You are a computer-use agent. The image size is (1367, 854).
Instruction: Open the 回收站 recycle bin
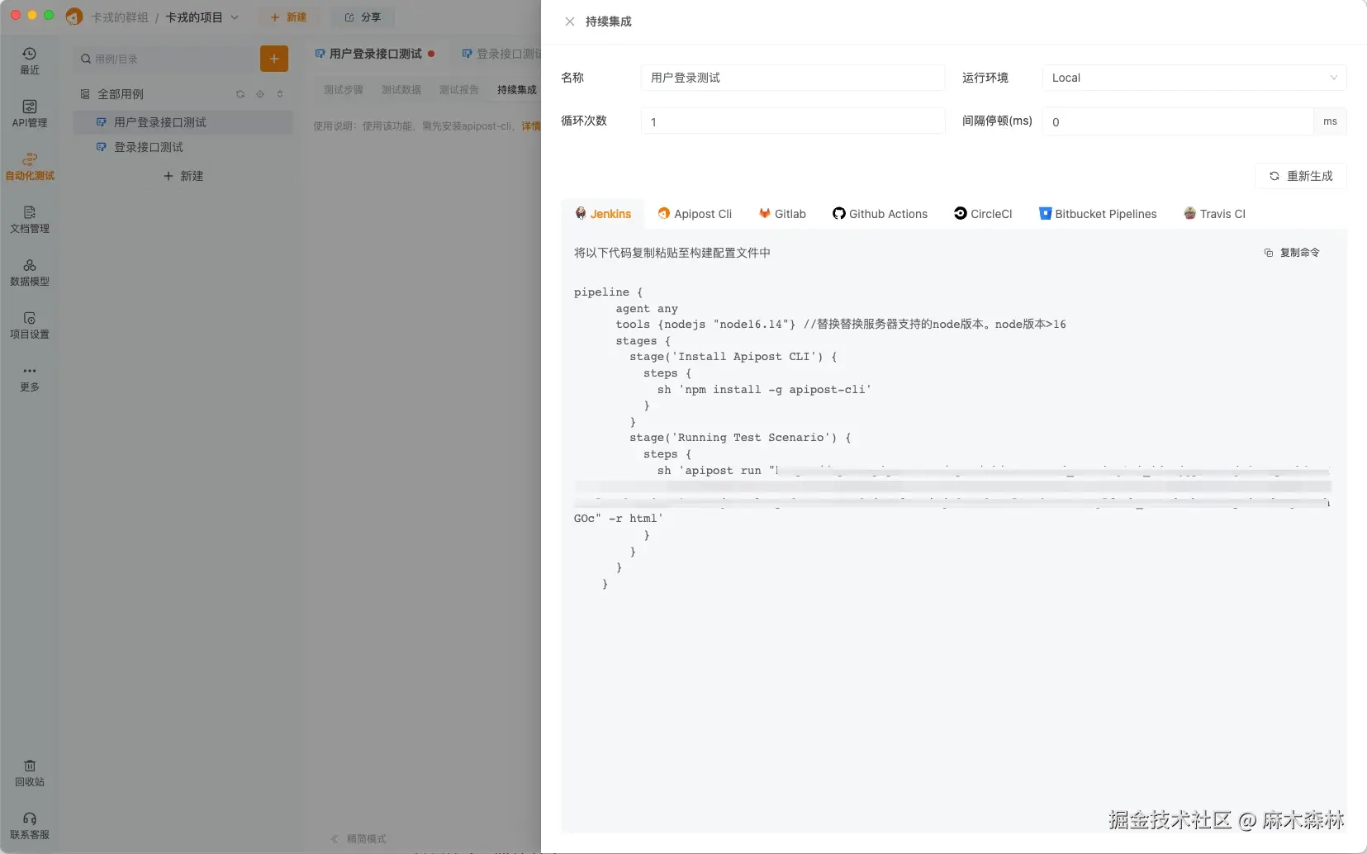click(30, 773)
